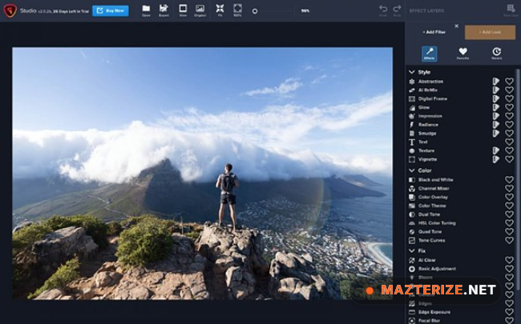Choose the Radiance effect icon
This screenshot has height=324, width=521.
coord(412,125)
